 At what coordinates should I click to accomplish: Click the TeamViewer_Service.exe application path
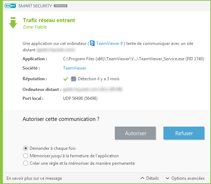coord(133,59)
